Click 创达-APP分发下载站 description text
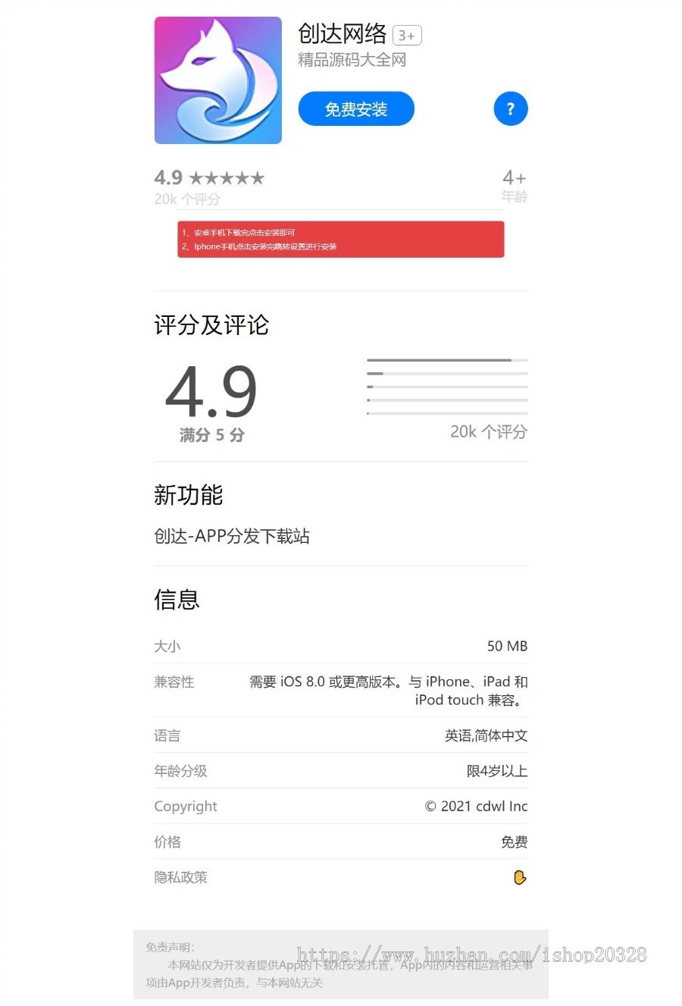 [232, 537]
